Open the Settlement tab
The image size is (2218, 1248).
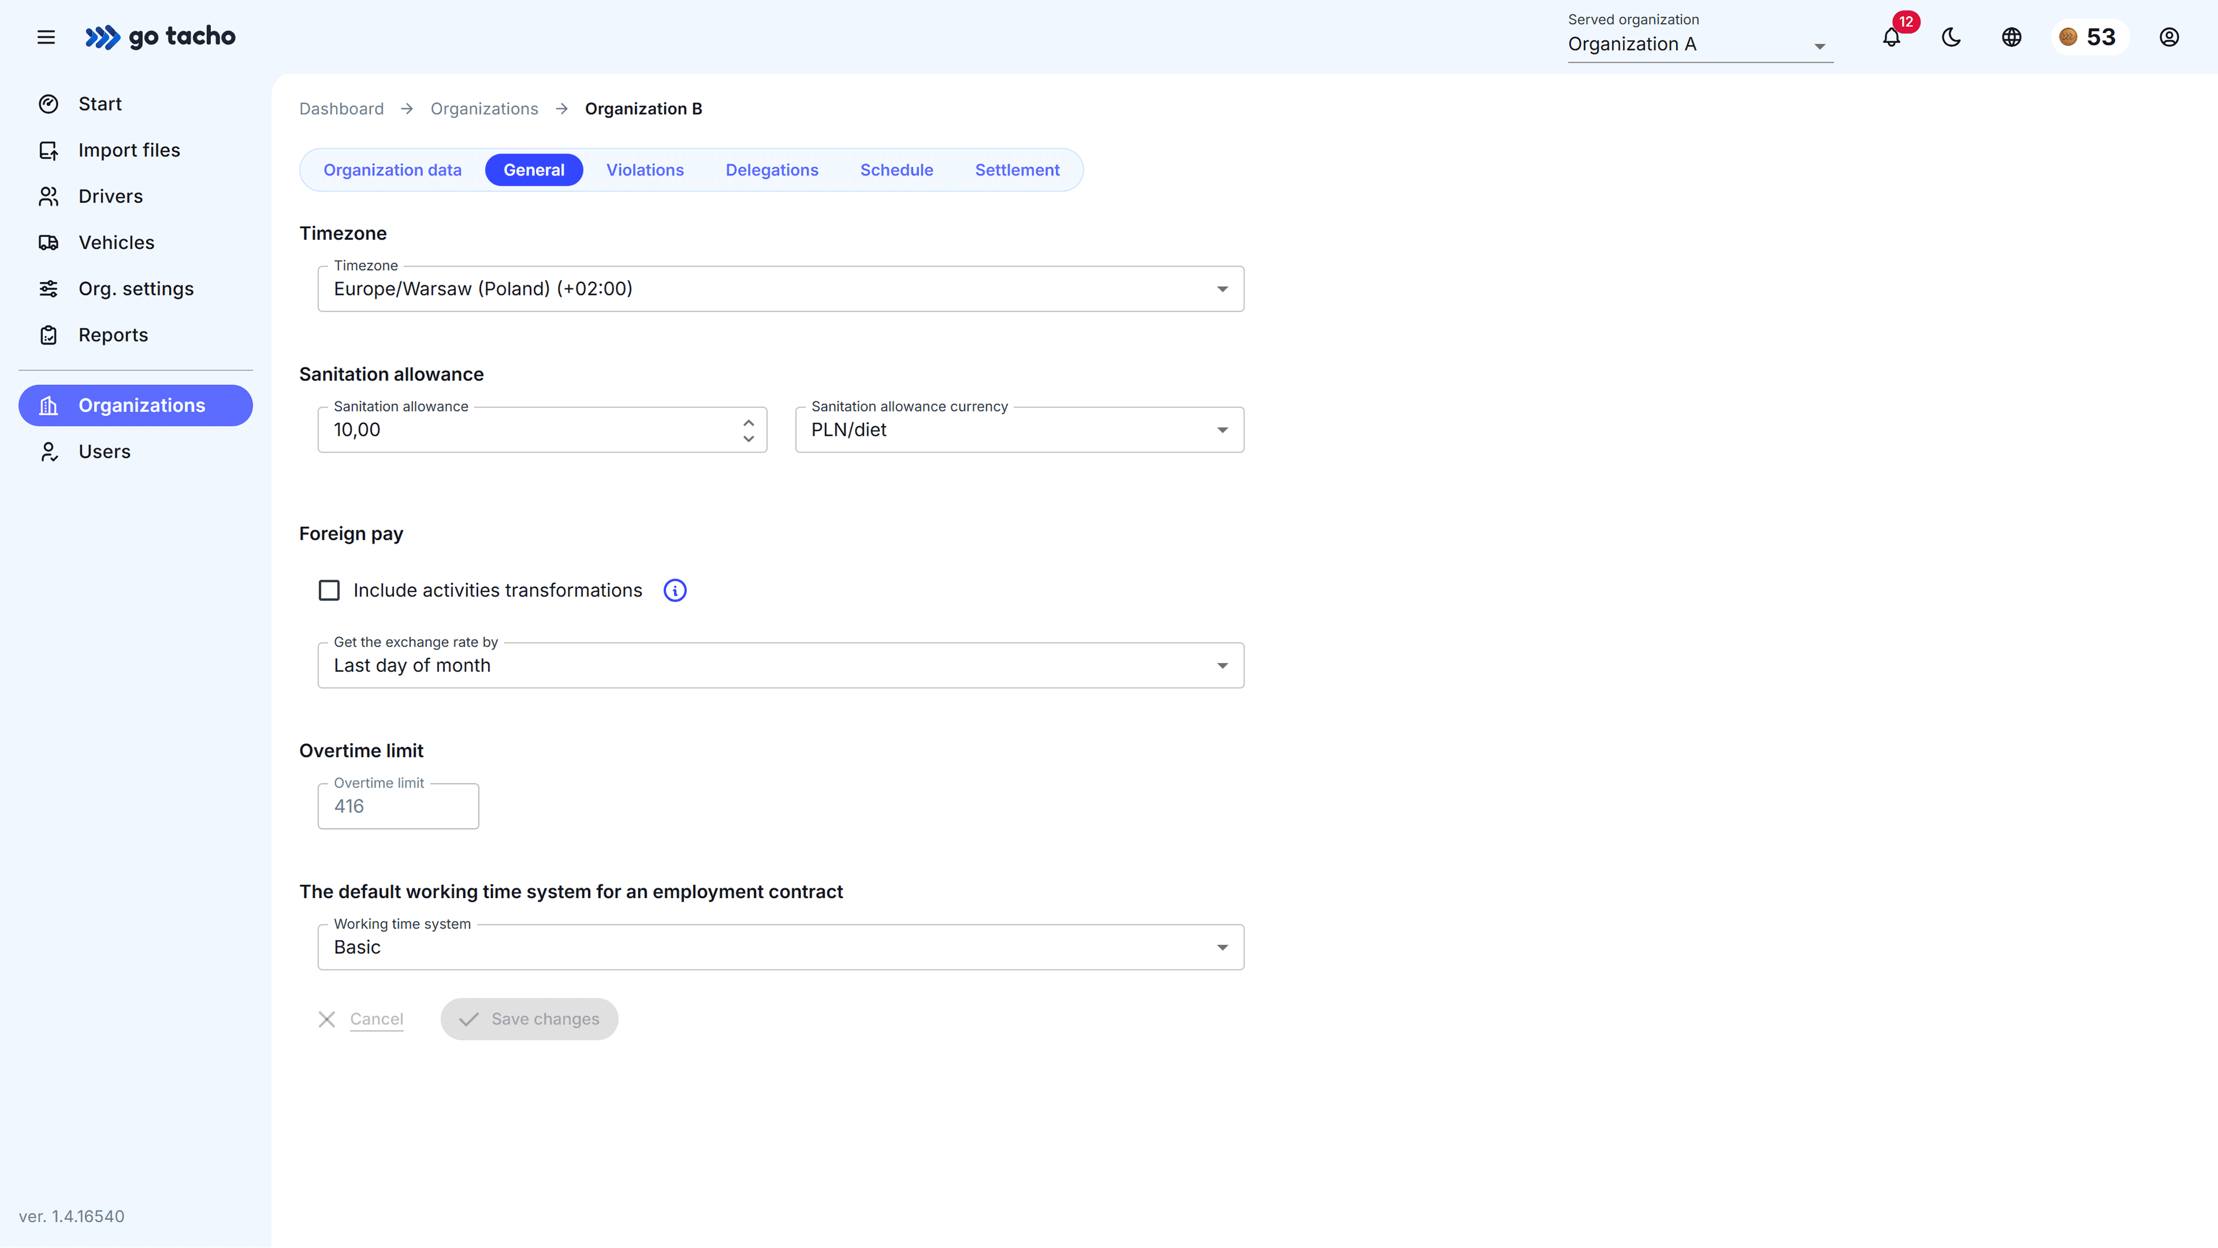(1017, 170)
